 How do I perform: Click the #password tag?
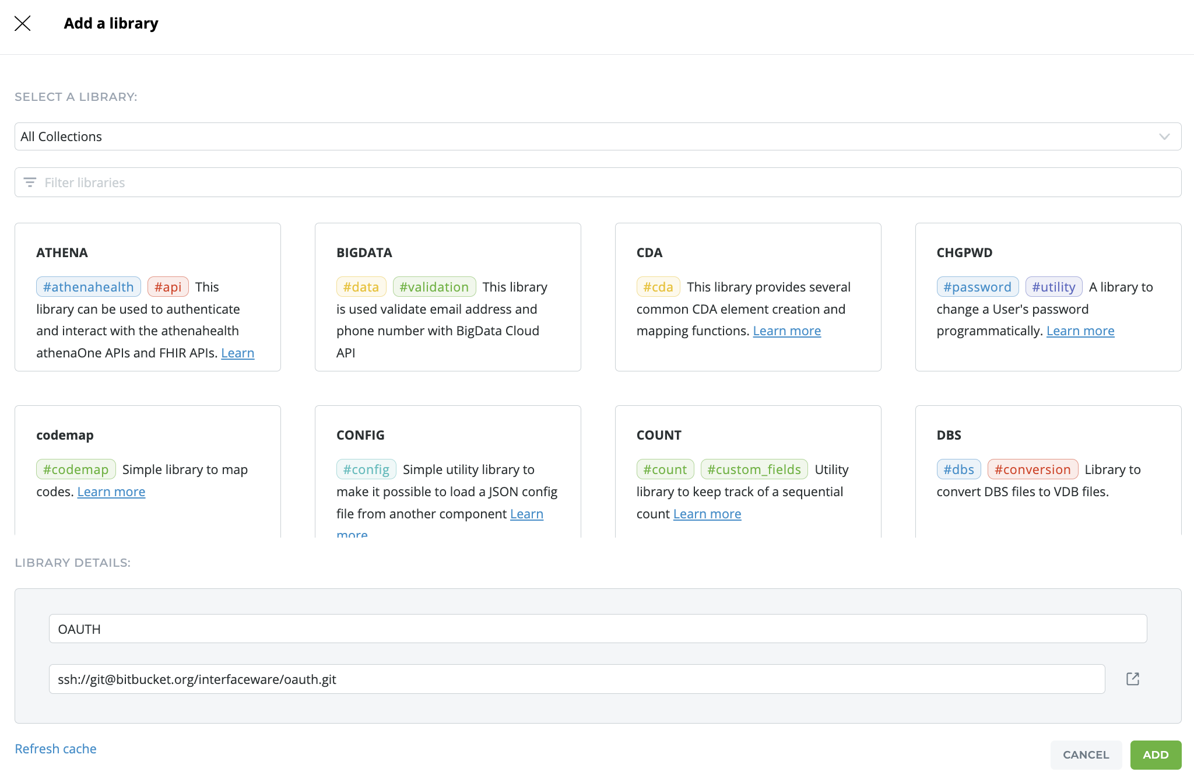[x=977, y=287]
